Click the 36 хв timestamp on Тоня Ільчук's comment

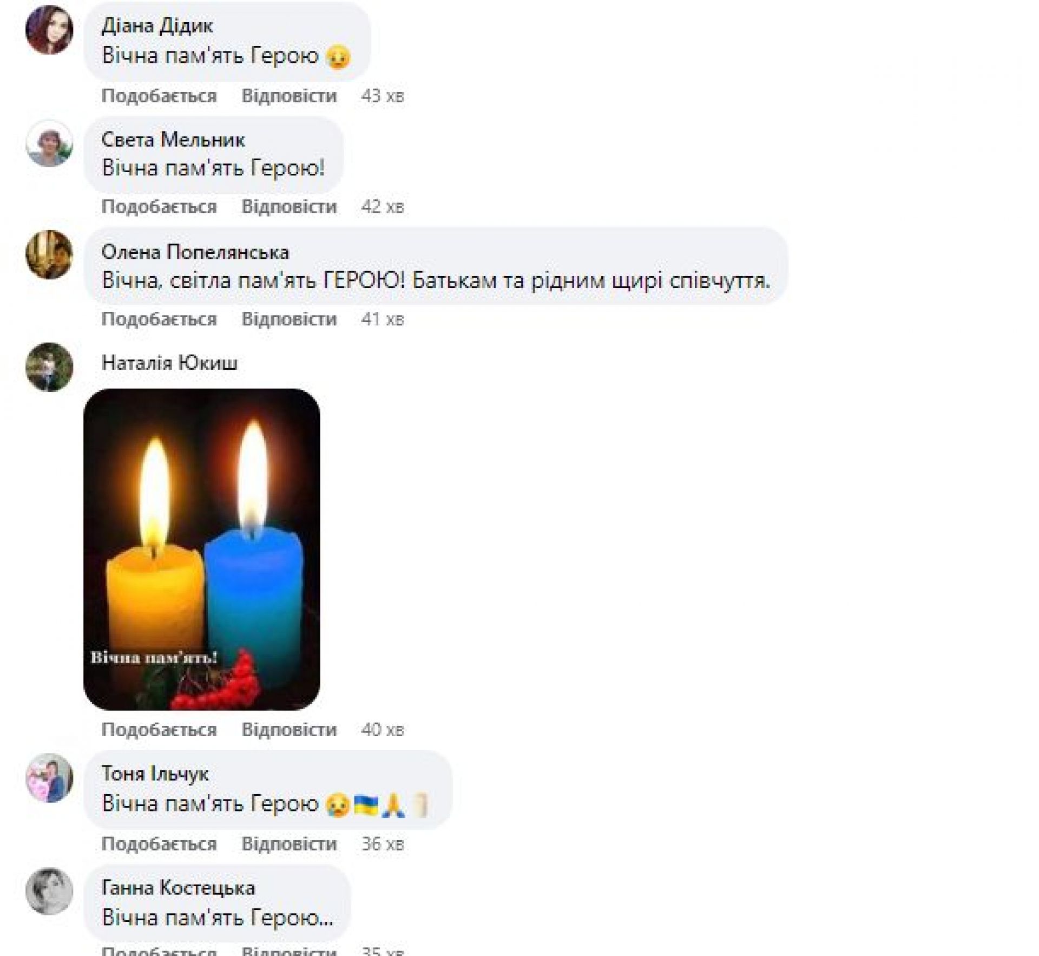(x=383, y=843)
